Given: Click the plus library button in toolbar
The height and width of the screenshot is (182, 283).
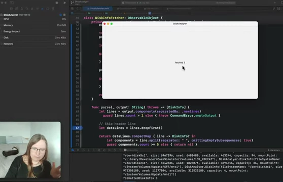Looking at the screenshot, I should [x=275, y=3].
